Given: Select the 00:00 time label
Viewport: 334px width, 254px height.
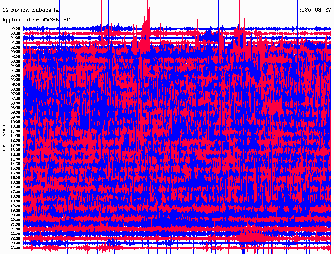Looking at the screenshot, I should (x=15, y=29).
